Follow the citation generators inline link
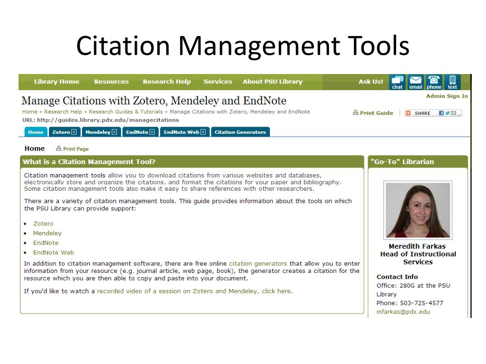486x364 pixels. pos(258,264)
